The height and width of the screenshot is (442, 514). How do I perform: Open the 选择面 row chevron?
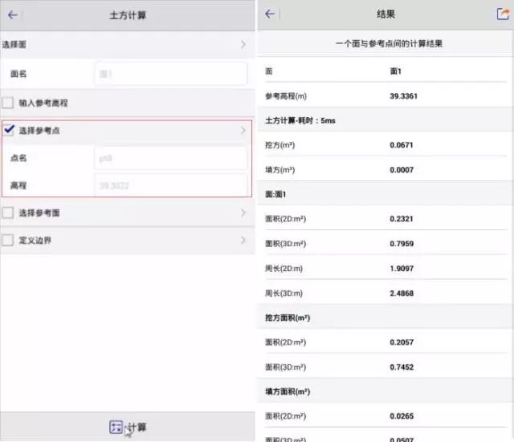pyautogui.click(x=243, y=44)
